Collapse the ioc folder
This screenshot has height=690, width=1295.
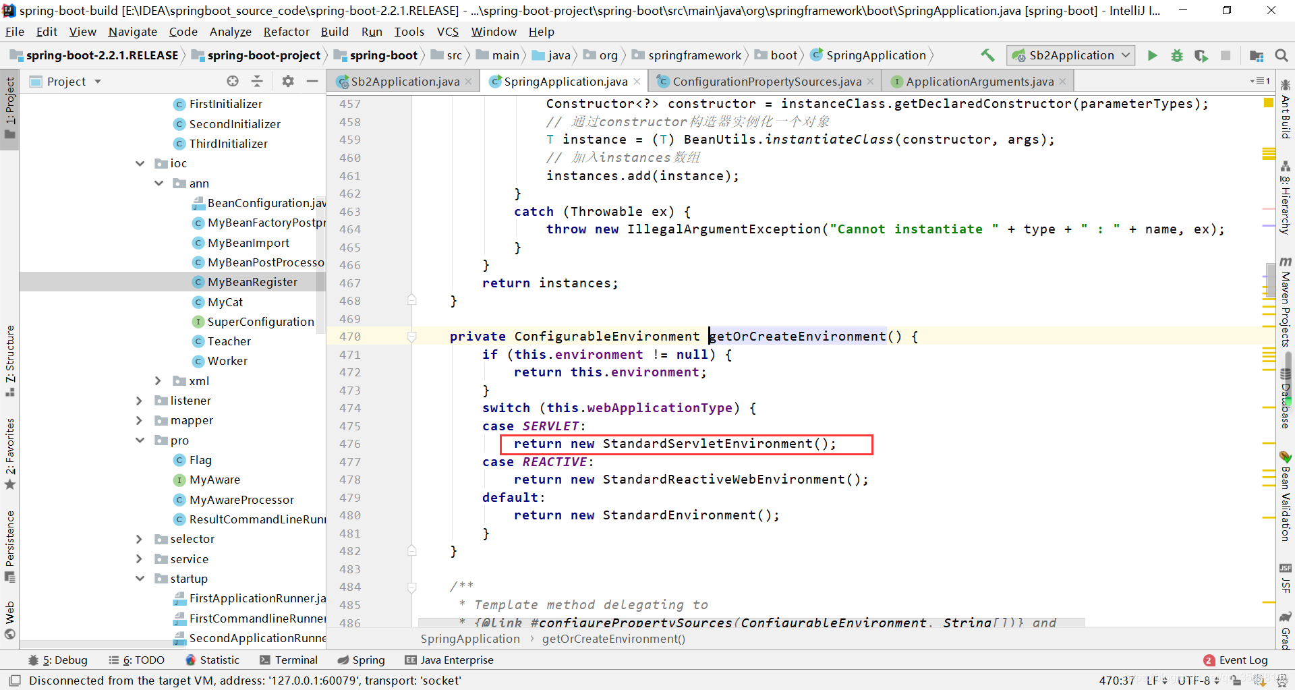140,163
